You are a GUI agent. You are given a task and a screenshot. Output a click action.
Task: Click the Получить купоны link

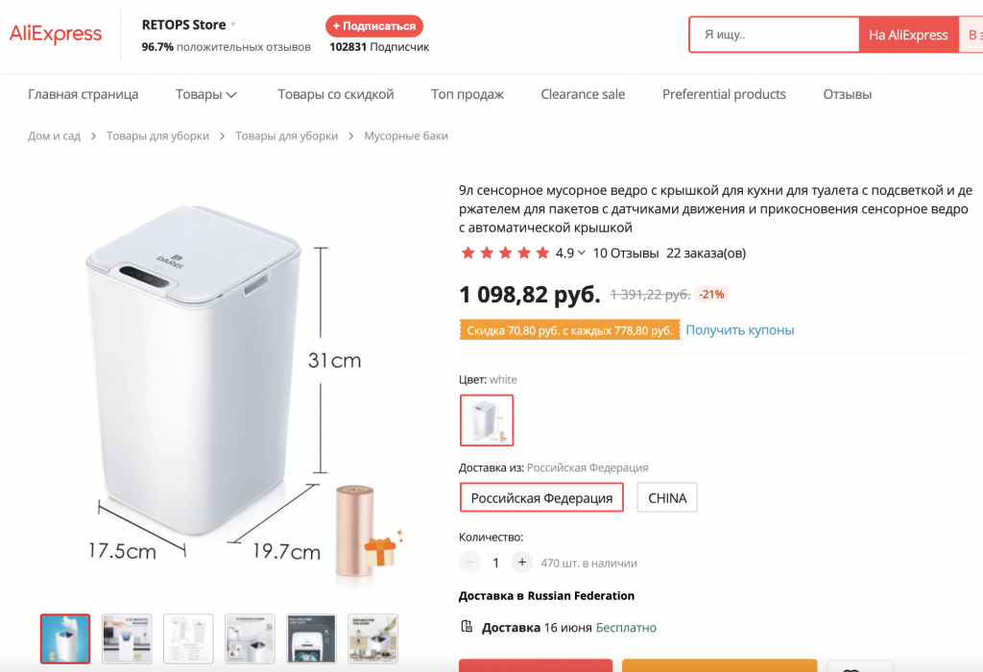739,330
